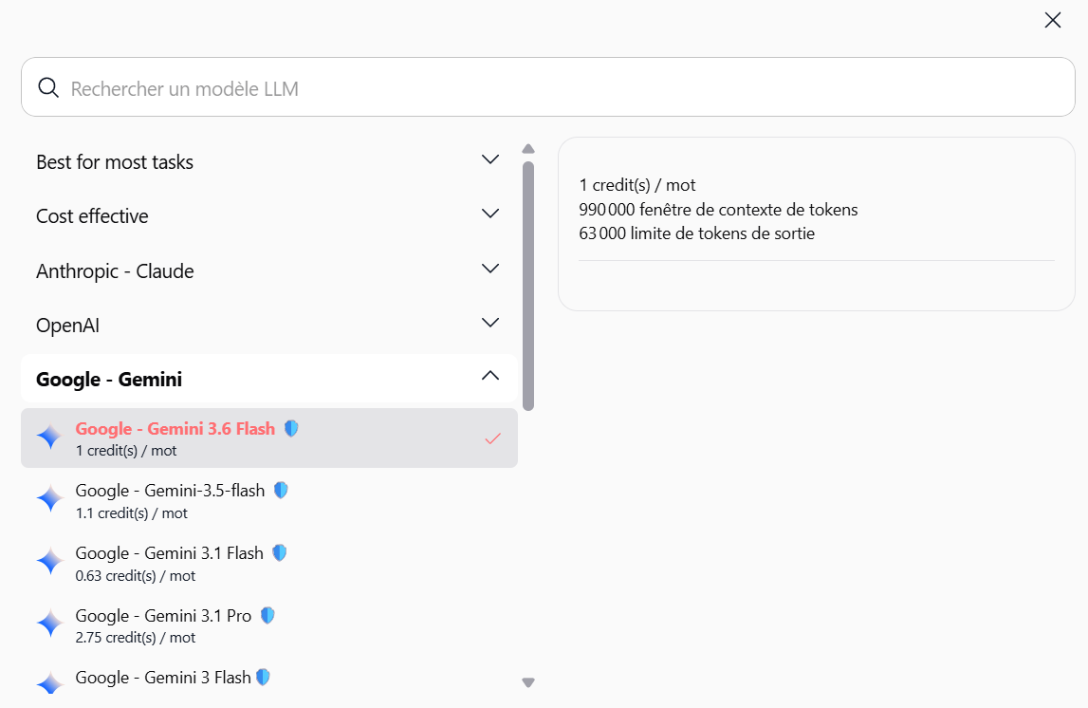Click the Gemini-3.5-flash sparkle icon
Screen dimensions: 1088x708
tap(50, 500)
